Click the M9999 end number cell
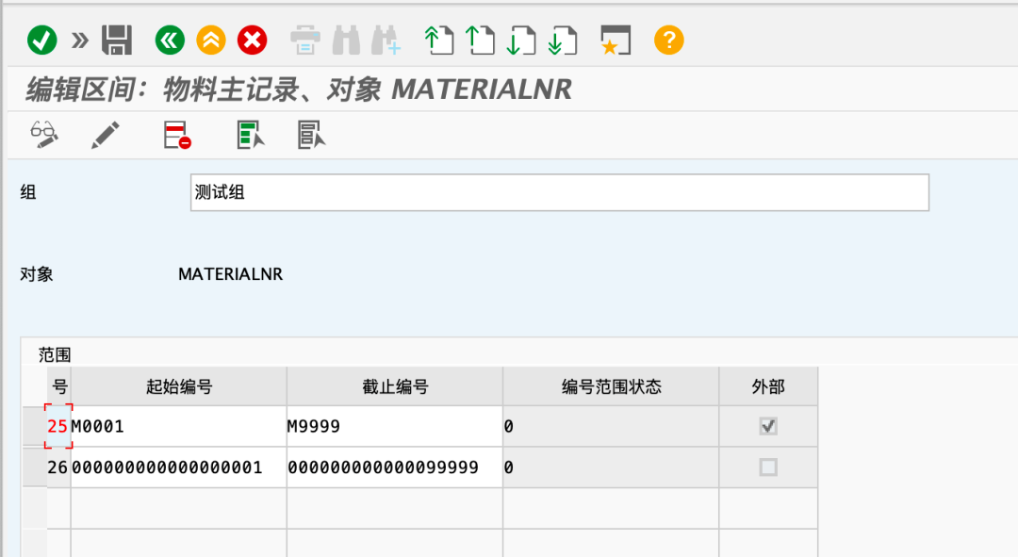Image resolution: width=1018 pixels, height=557 pixels. click(394, 427)
